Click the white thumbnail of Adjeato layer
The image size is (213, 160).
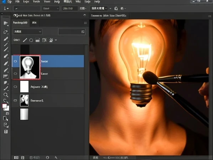24,87
